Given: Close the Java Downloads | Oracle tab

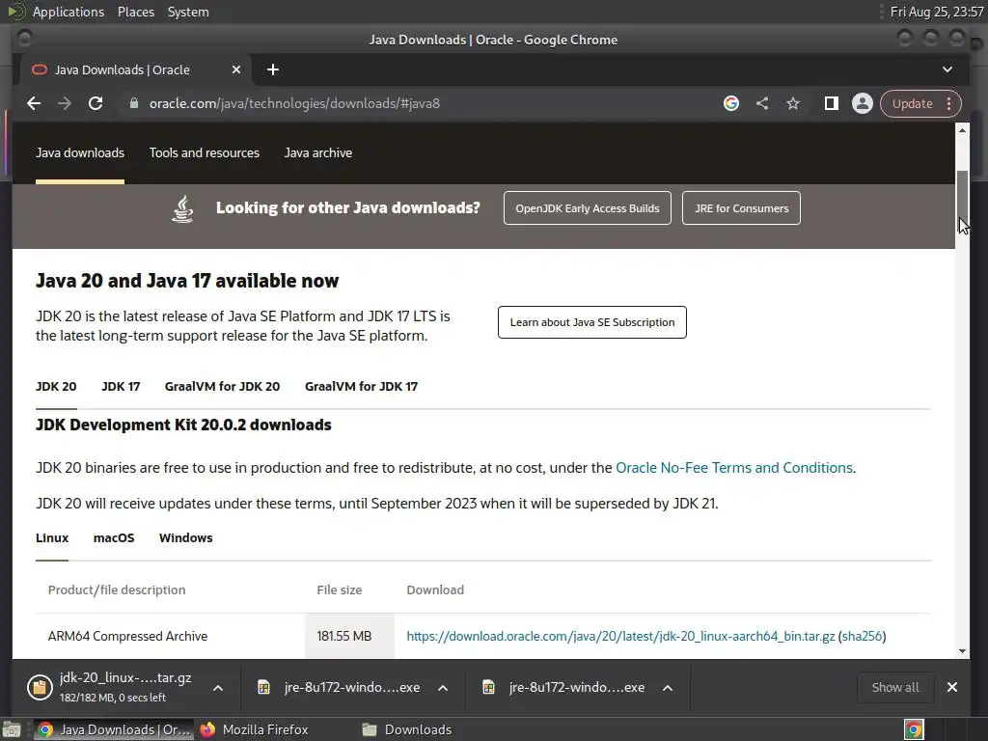Looking at the screenshot, I should click(x=235, y=69).
